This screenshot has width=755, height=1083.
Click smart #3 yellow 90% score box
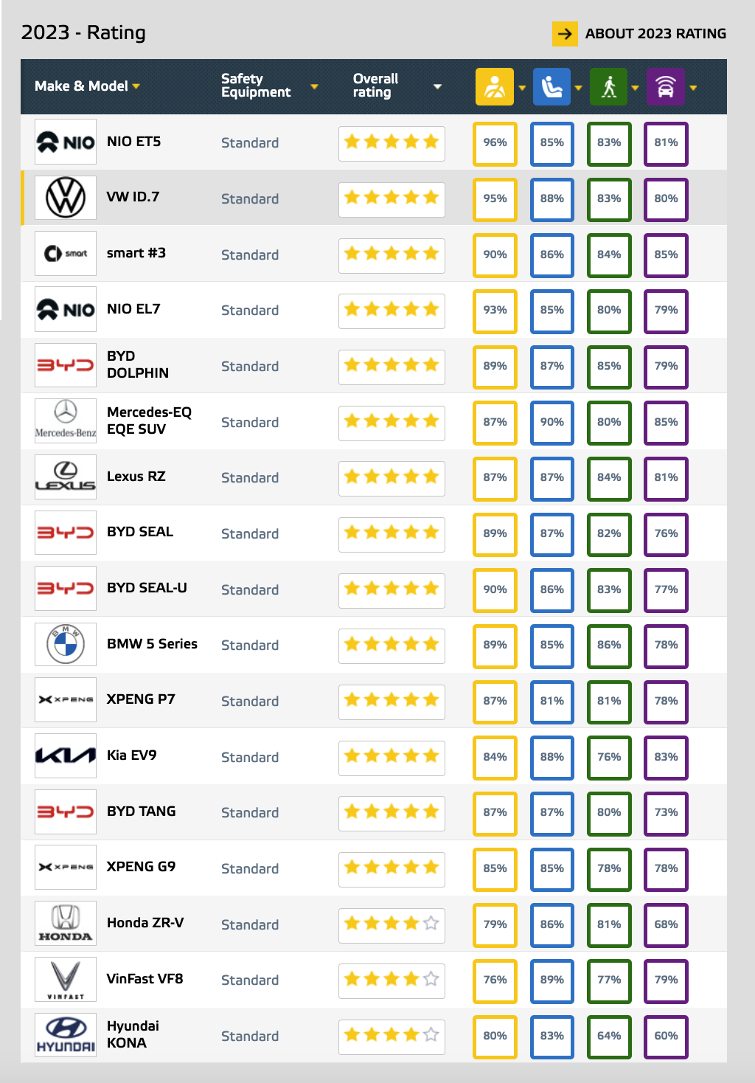click(495, 255)
